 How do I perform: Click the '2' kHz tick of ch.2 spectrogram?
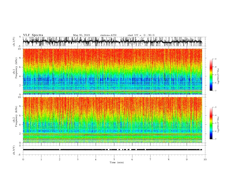tap(20, 134)
